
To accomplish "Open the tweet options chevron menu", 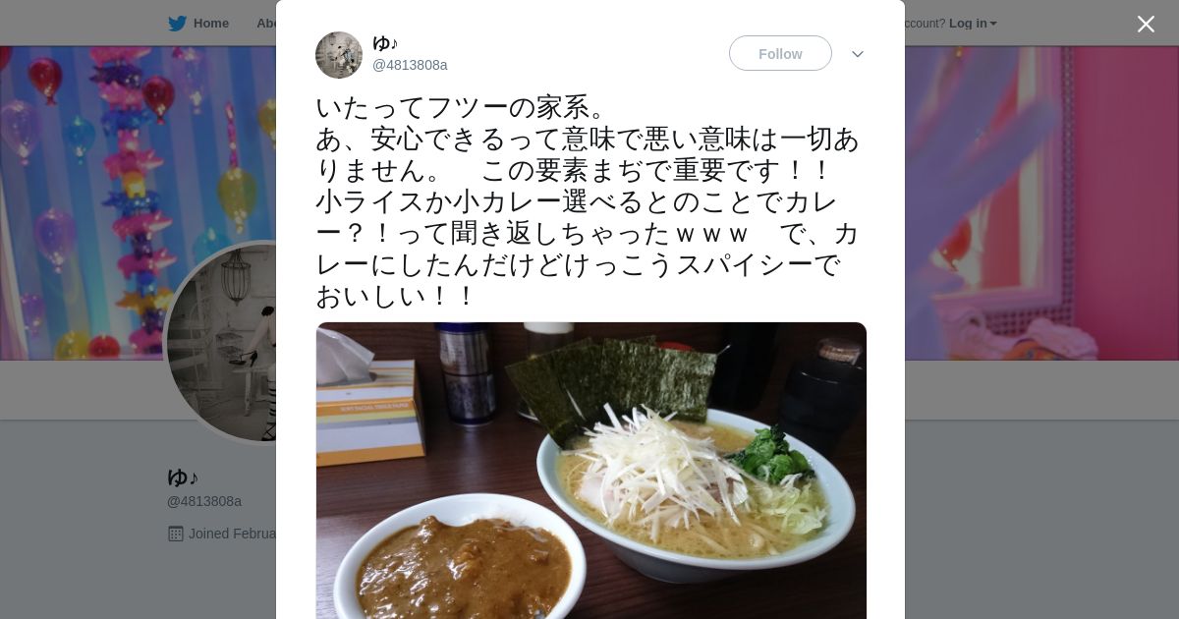I will [857, 54].
